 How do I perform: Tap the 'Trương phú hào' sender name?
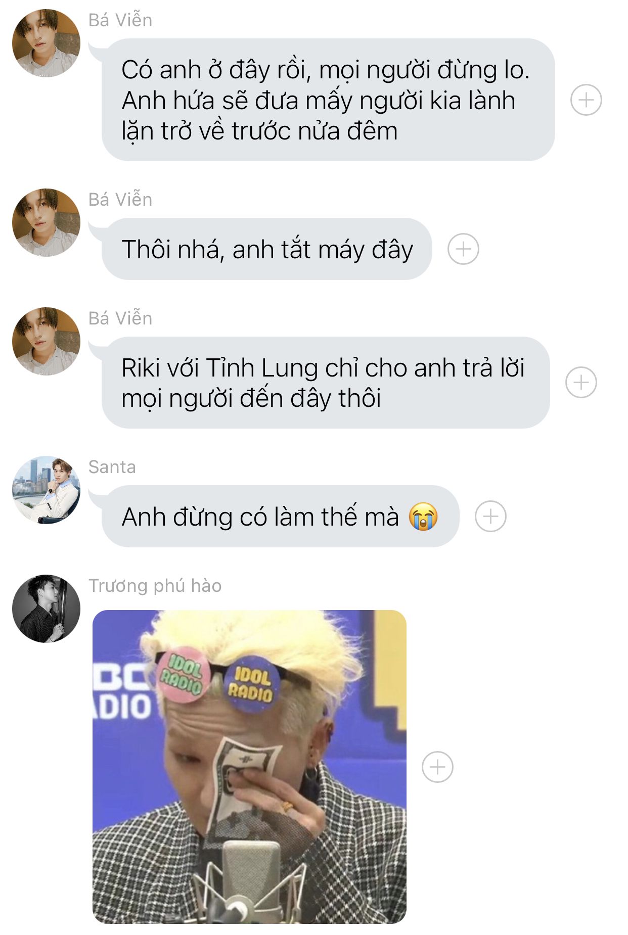(x=155, y=585)
